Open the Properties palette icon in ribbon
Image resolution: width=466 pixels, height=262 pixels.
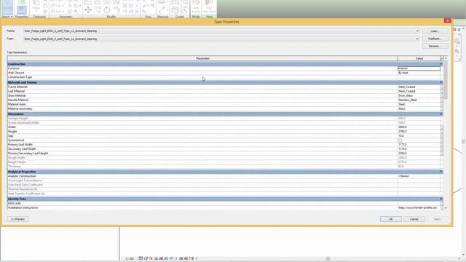click(x=21, y=9)
